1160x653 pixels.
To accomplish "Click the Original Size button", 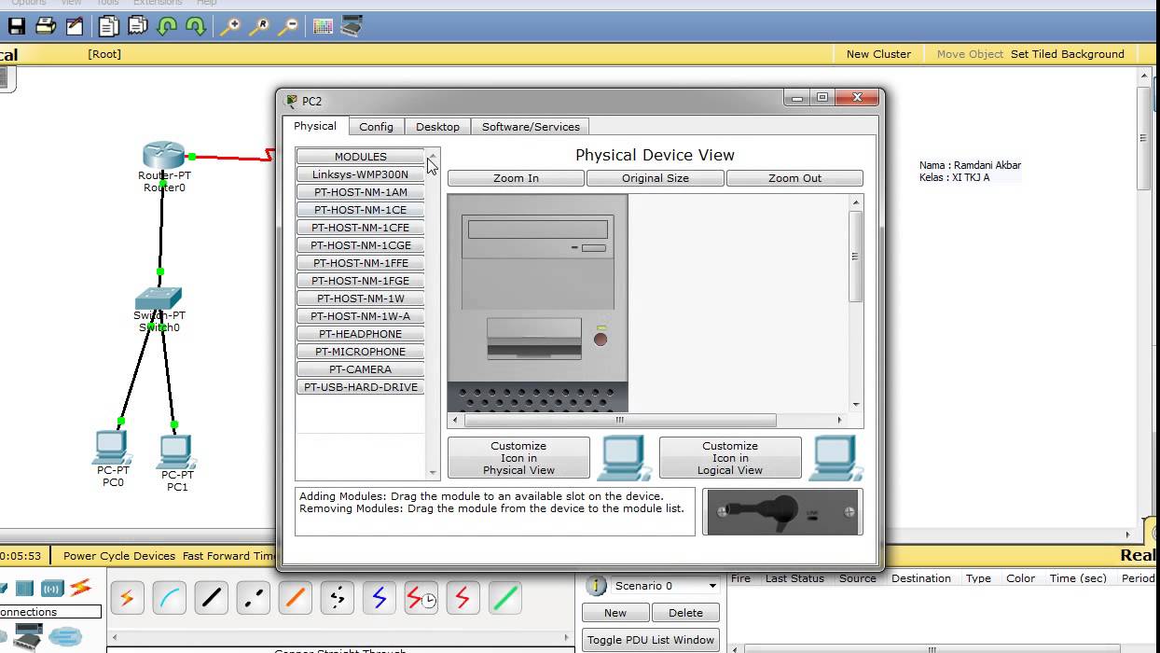I will click(x=656, y=178).
